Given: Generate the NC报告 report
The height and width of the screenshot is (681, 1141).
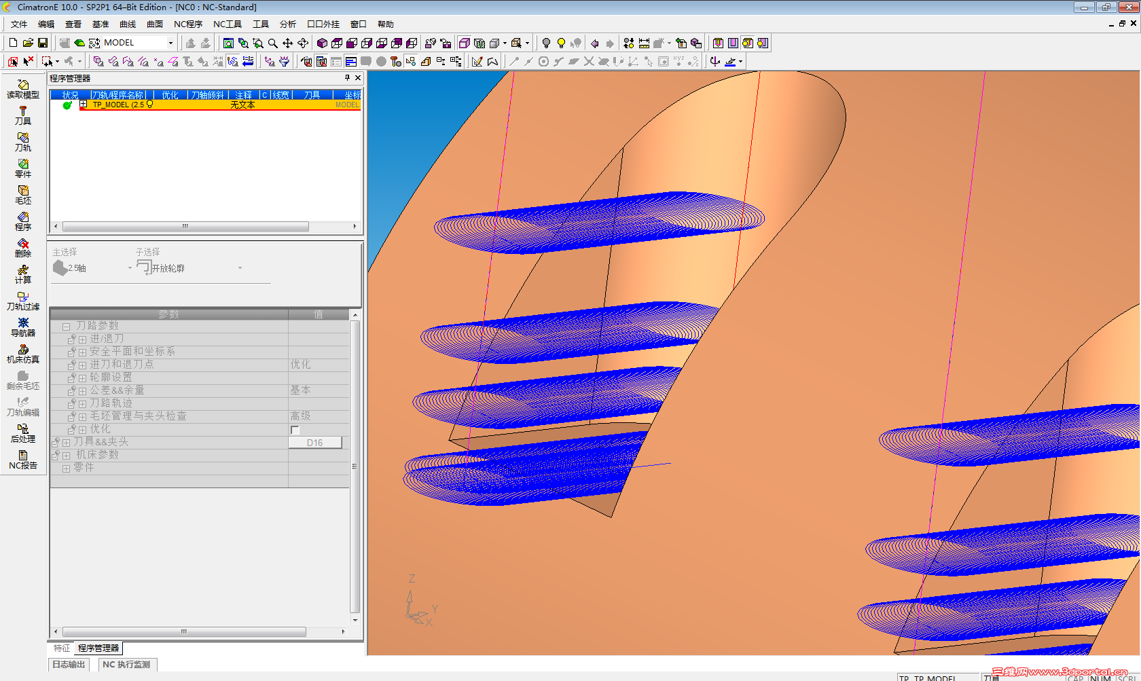Looking at the screenshot, I should 23,460.
